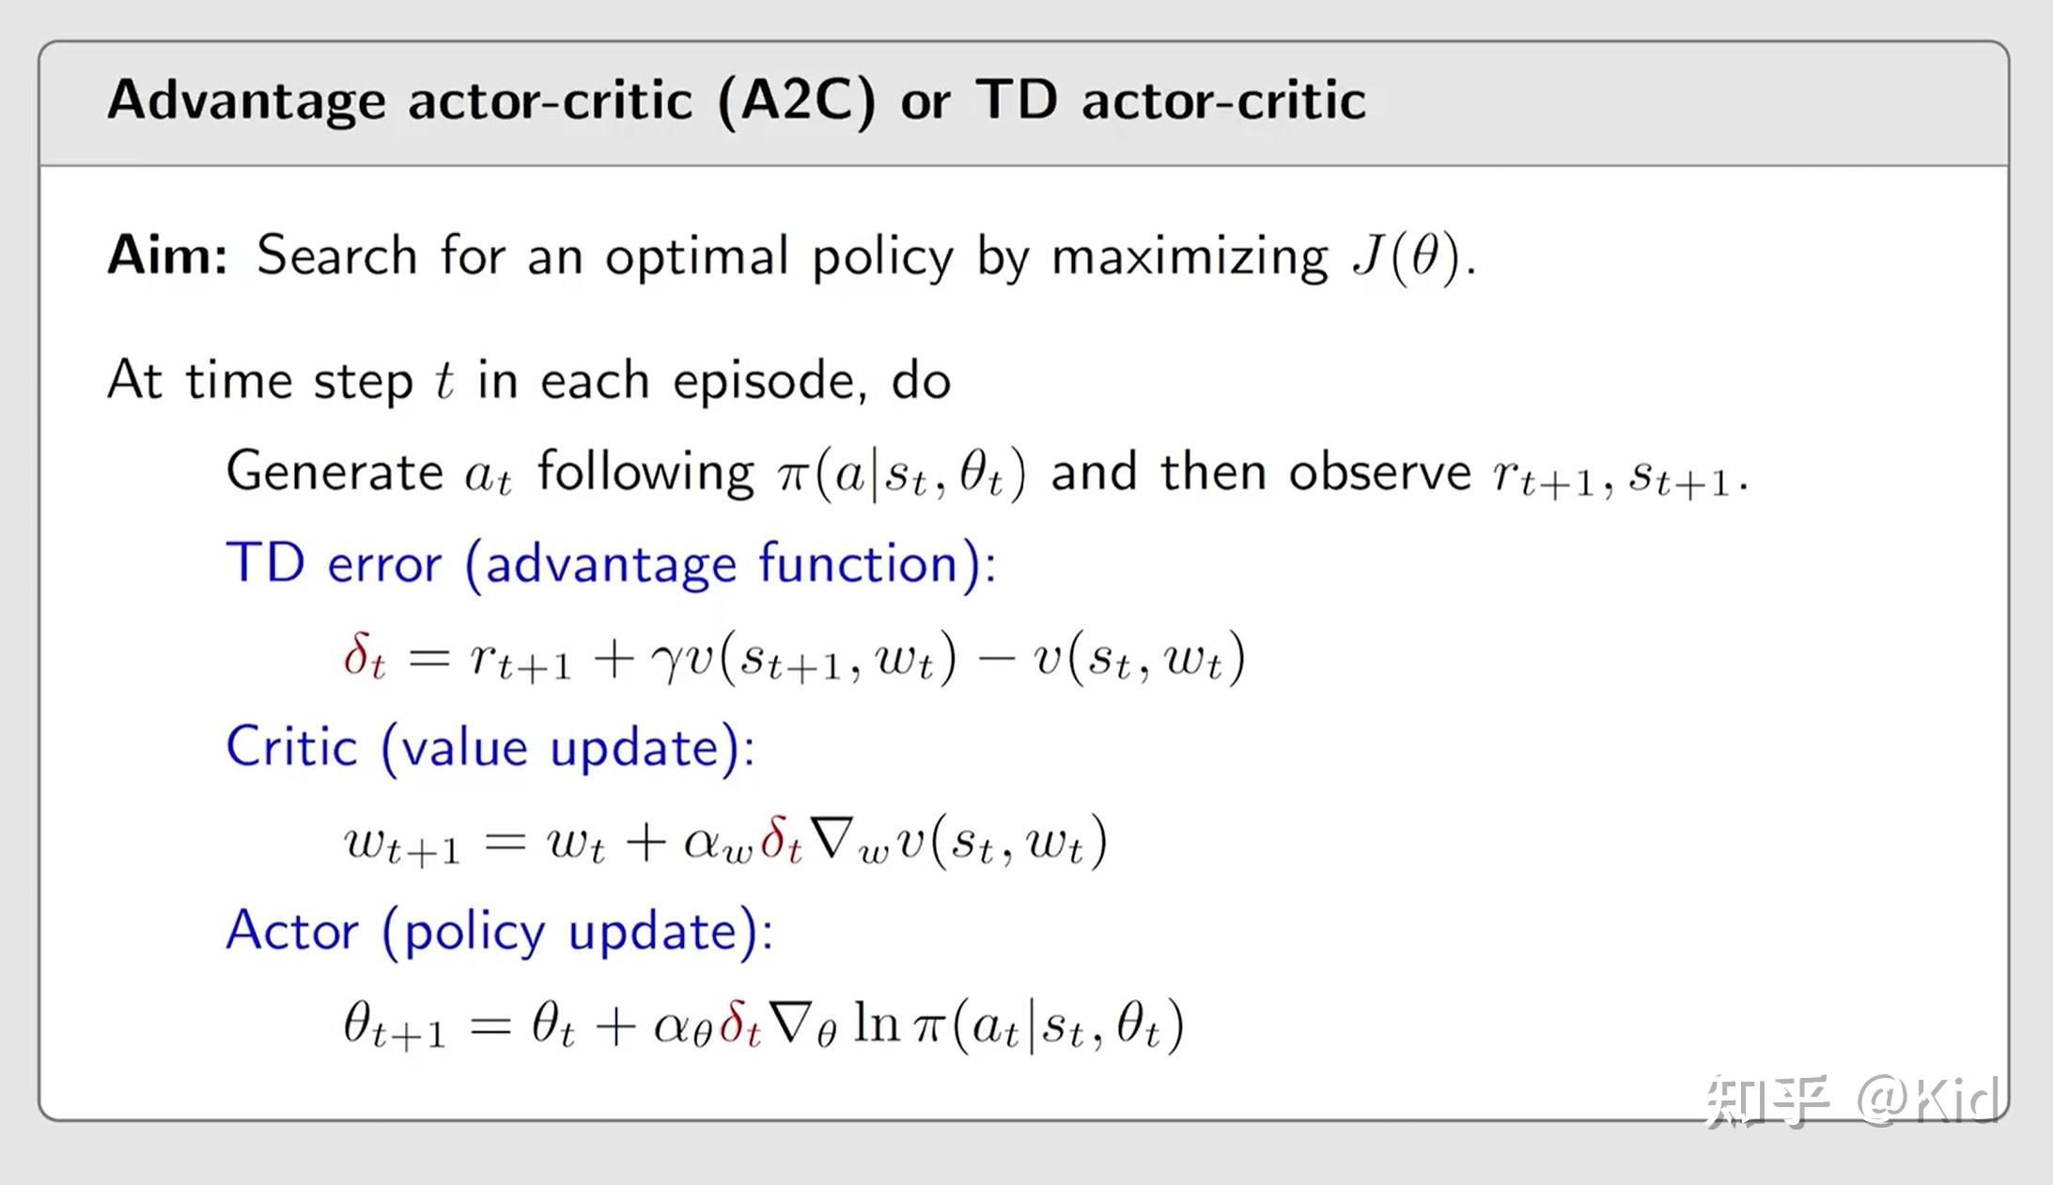Click the ln π(a_t|s_t, θ_t) term

coord(1019,1024)
